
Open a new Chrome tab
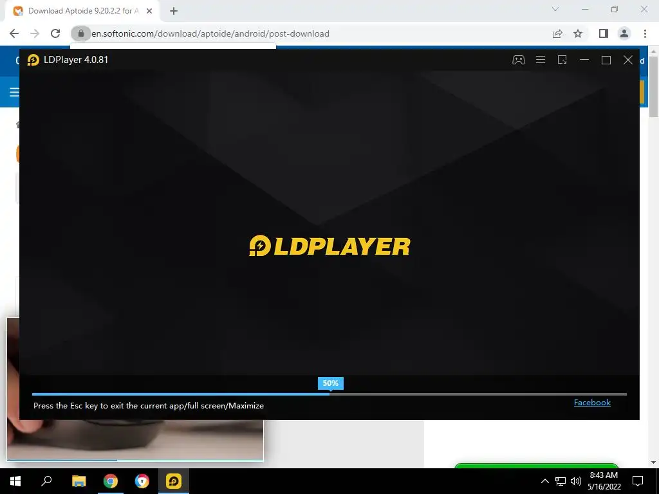click(x=174, y=11)
